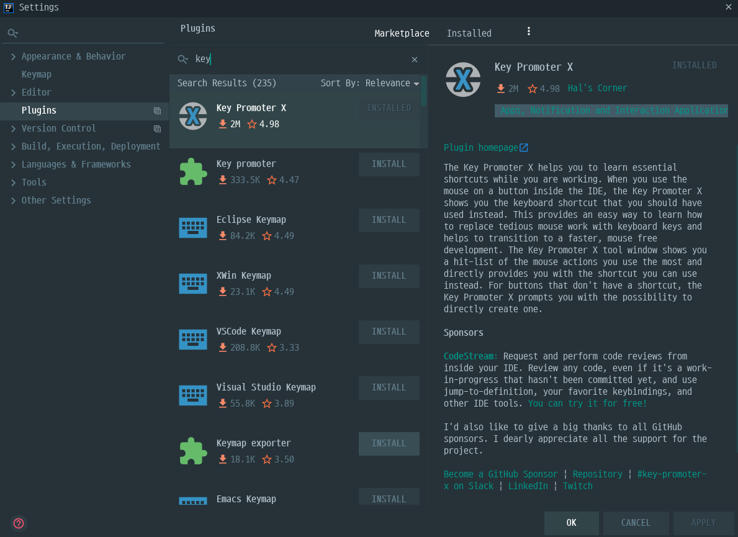Expand the Version Control node
738x537 pixels.
click(x=13, y=129)
